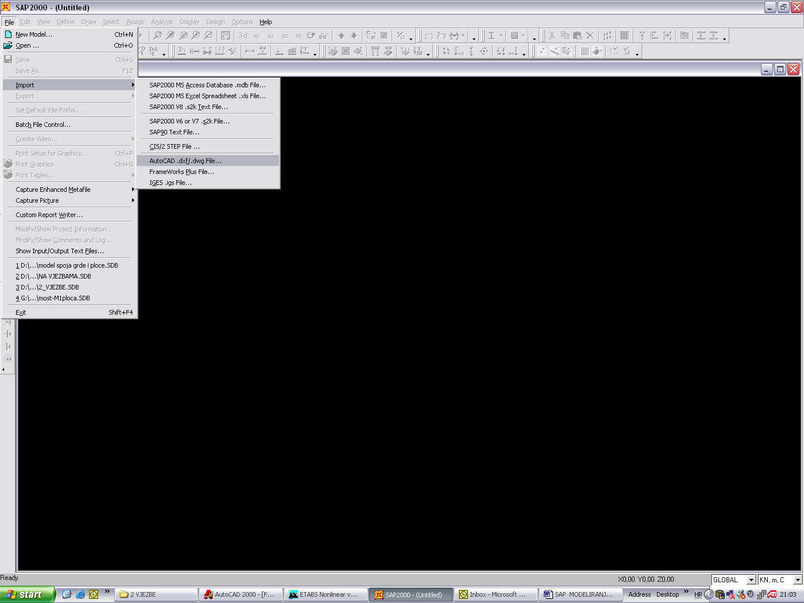
Task: Open the dropdown arrow beside the I-section icon
Action: (x=501, y=36)
